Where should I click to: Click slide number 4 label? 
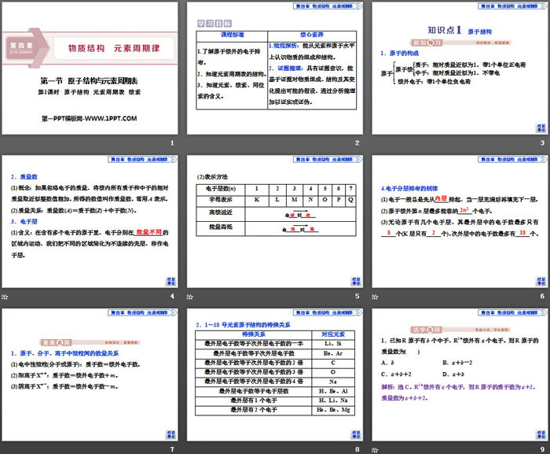pos(172,296)
